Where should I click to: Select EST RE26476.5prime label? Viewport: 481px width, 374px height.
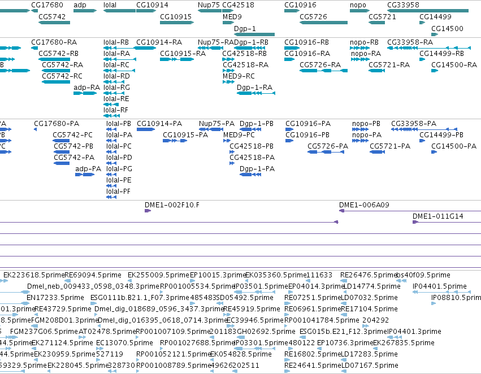point(369,275)
